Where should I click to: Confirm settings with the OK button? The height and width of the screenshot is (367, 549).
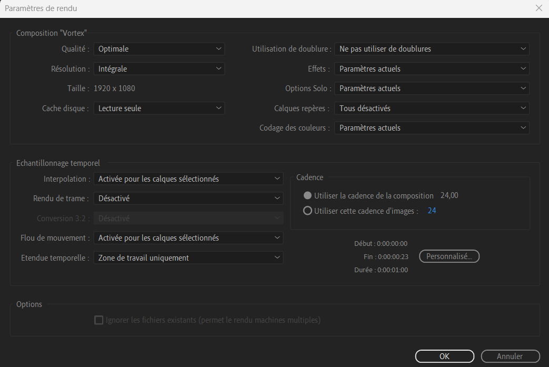click(x=444, y=356)
